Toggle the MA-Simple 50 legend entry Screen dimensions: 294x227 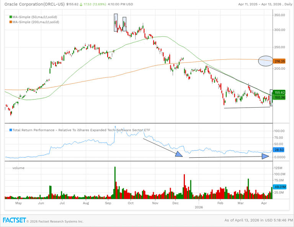click(x=36, y=17)
